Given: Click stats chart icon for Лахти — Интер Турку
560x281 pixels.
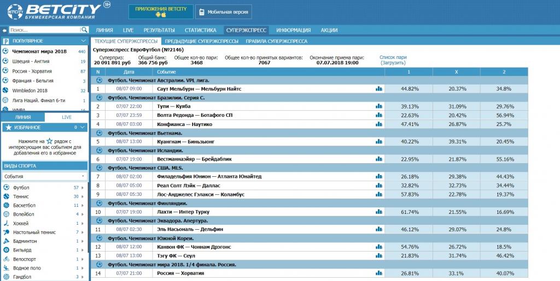Looking at the screenshot, I should [378, 212].
